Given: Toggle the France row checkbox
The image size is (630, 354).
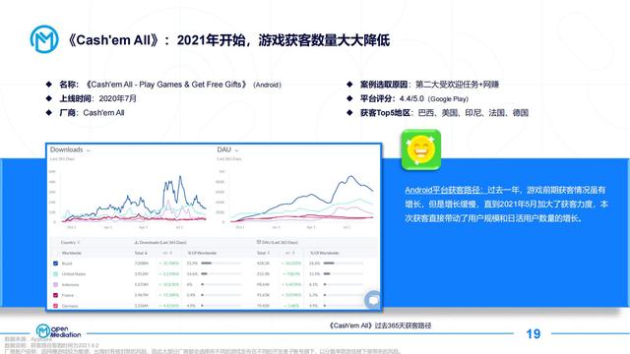Looking at the screenshot, I should pos(55,295).
